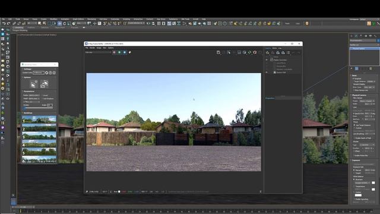Open the reference coordinate system dropdown

click(81, 23)
